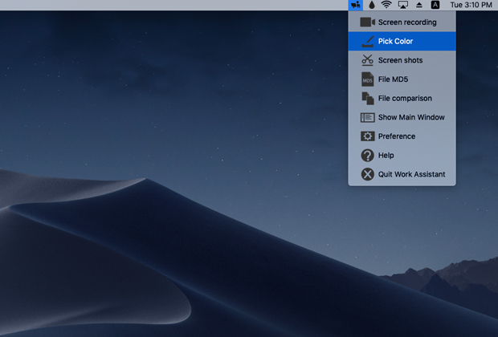Choose Quit Work Assistant
Screen dimensions: 498x337
coord(402,174)
